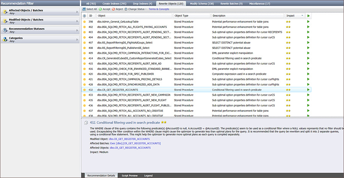Switch to the Rewrite Batches (9) tab

232,4
